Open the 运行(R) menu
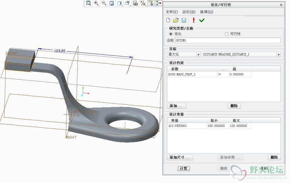Viewport: 290px width, 183px height. tap(189, 12)
